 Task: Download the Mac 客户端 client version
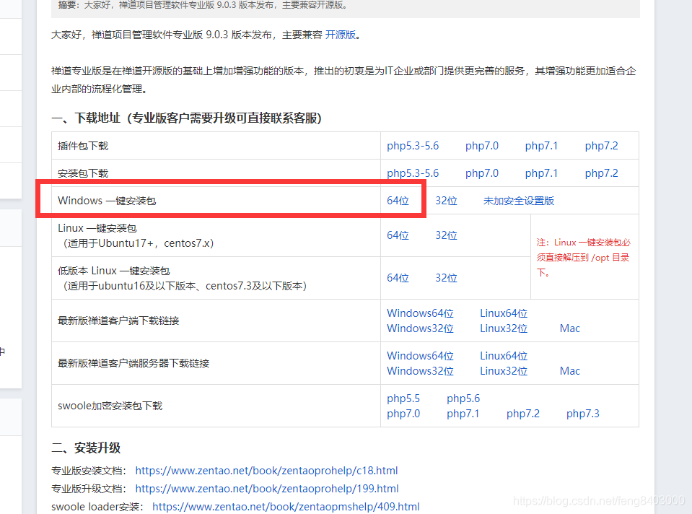coord(569,328)
